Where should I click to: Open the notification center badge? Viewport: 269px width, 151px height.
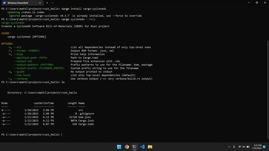pyautogui.click(x=264, y=147)
